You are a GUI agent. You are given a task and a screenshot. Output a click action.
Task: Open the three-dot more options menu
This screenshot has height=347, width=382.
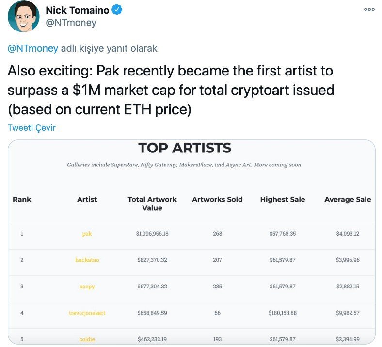click(369, 9)
